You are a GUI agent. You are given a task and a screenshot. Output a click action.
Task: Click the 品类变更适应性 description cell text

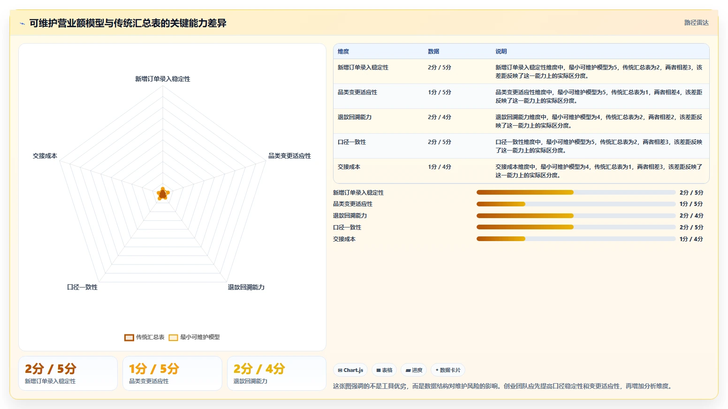tap(599, 97)
